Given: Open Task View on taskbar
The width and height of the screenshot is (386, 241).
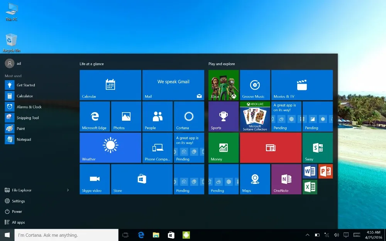Looking at the screenshot, I should (x=125, y=235).
